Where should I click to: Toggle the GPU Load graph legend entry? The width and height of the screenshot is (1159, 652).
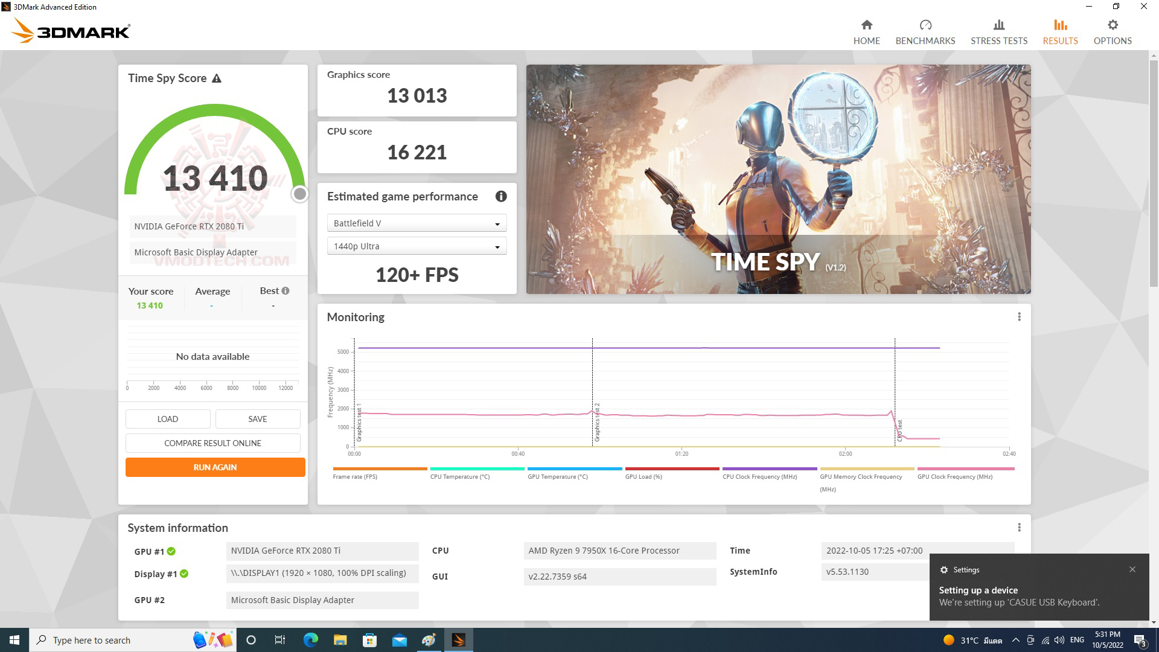click(x=643, y=476)
